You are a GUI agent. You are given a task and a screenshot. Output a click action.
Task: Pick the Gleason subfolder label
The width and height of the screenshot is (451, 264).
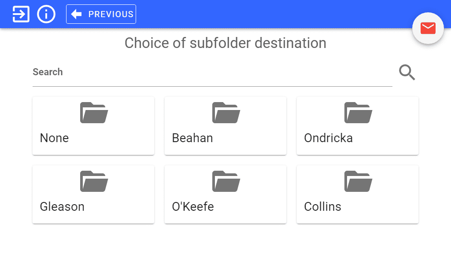pos(62,207)
